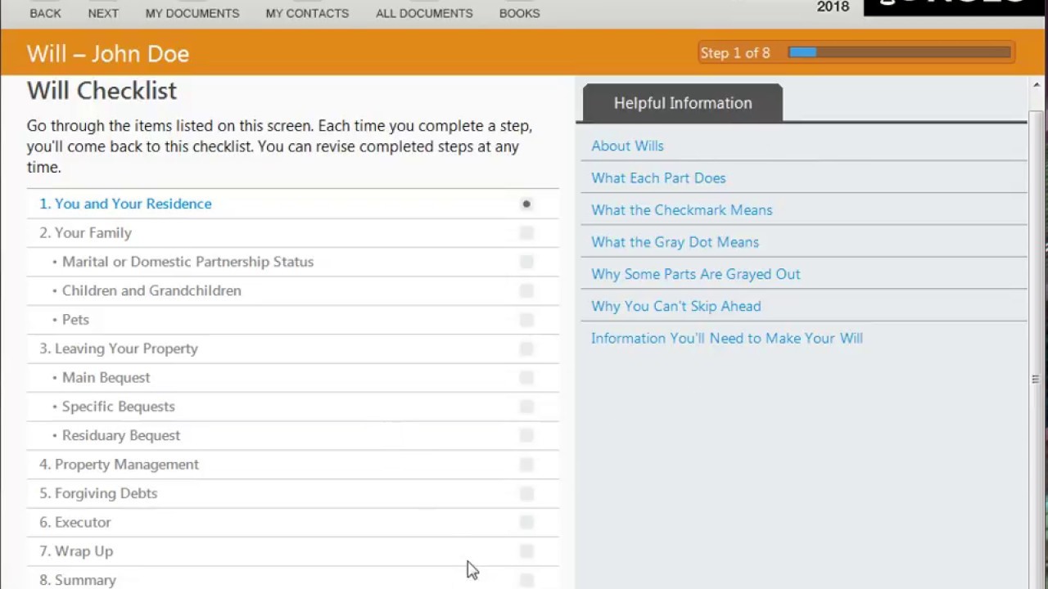This screenshot has height=589, width=1048.
Task: Open Why You Can't Skip Ahead link
Action: (x=675, y=306)
